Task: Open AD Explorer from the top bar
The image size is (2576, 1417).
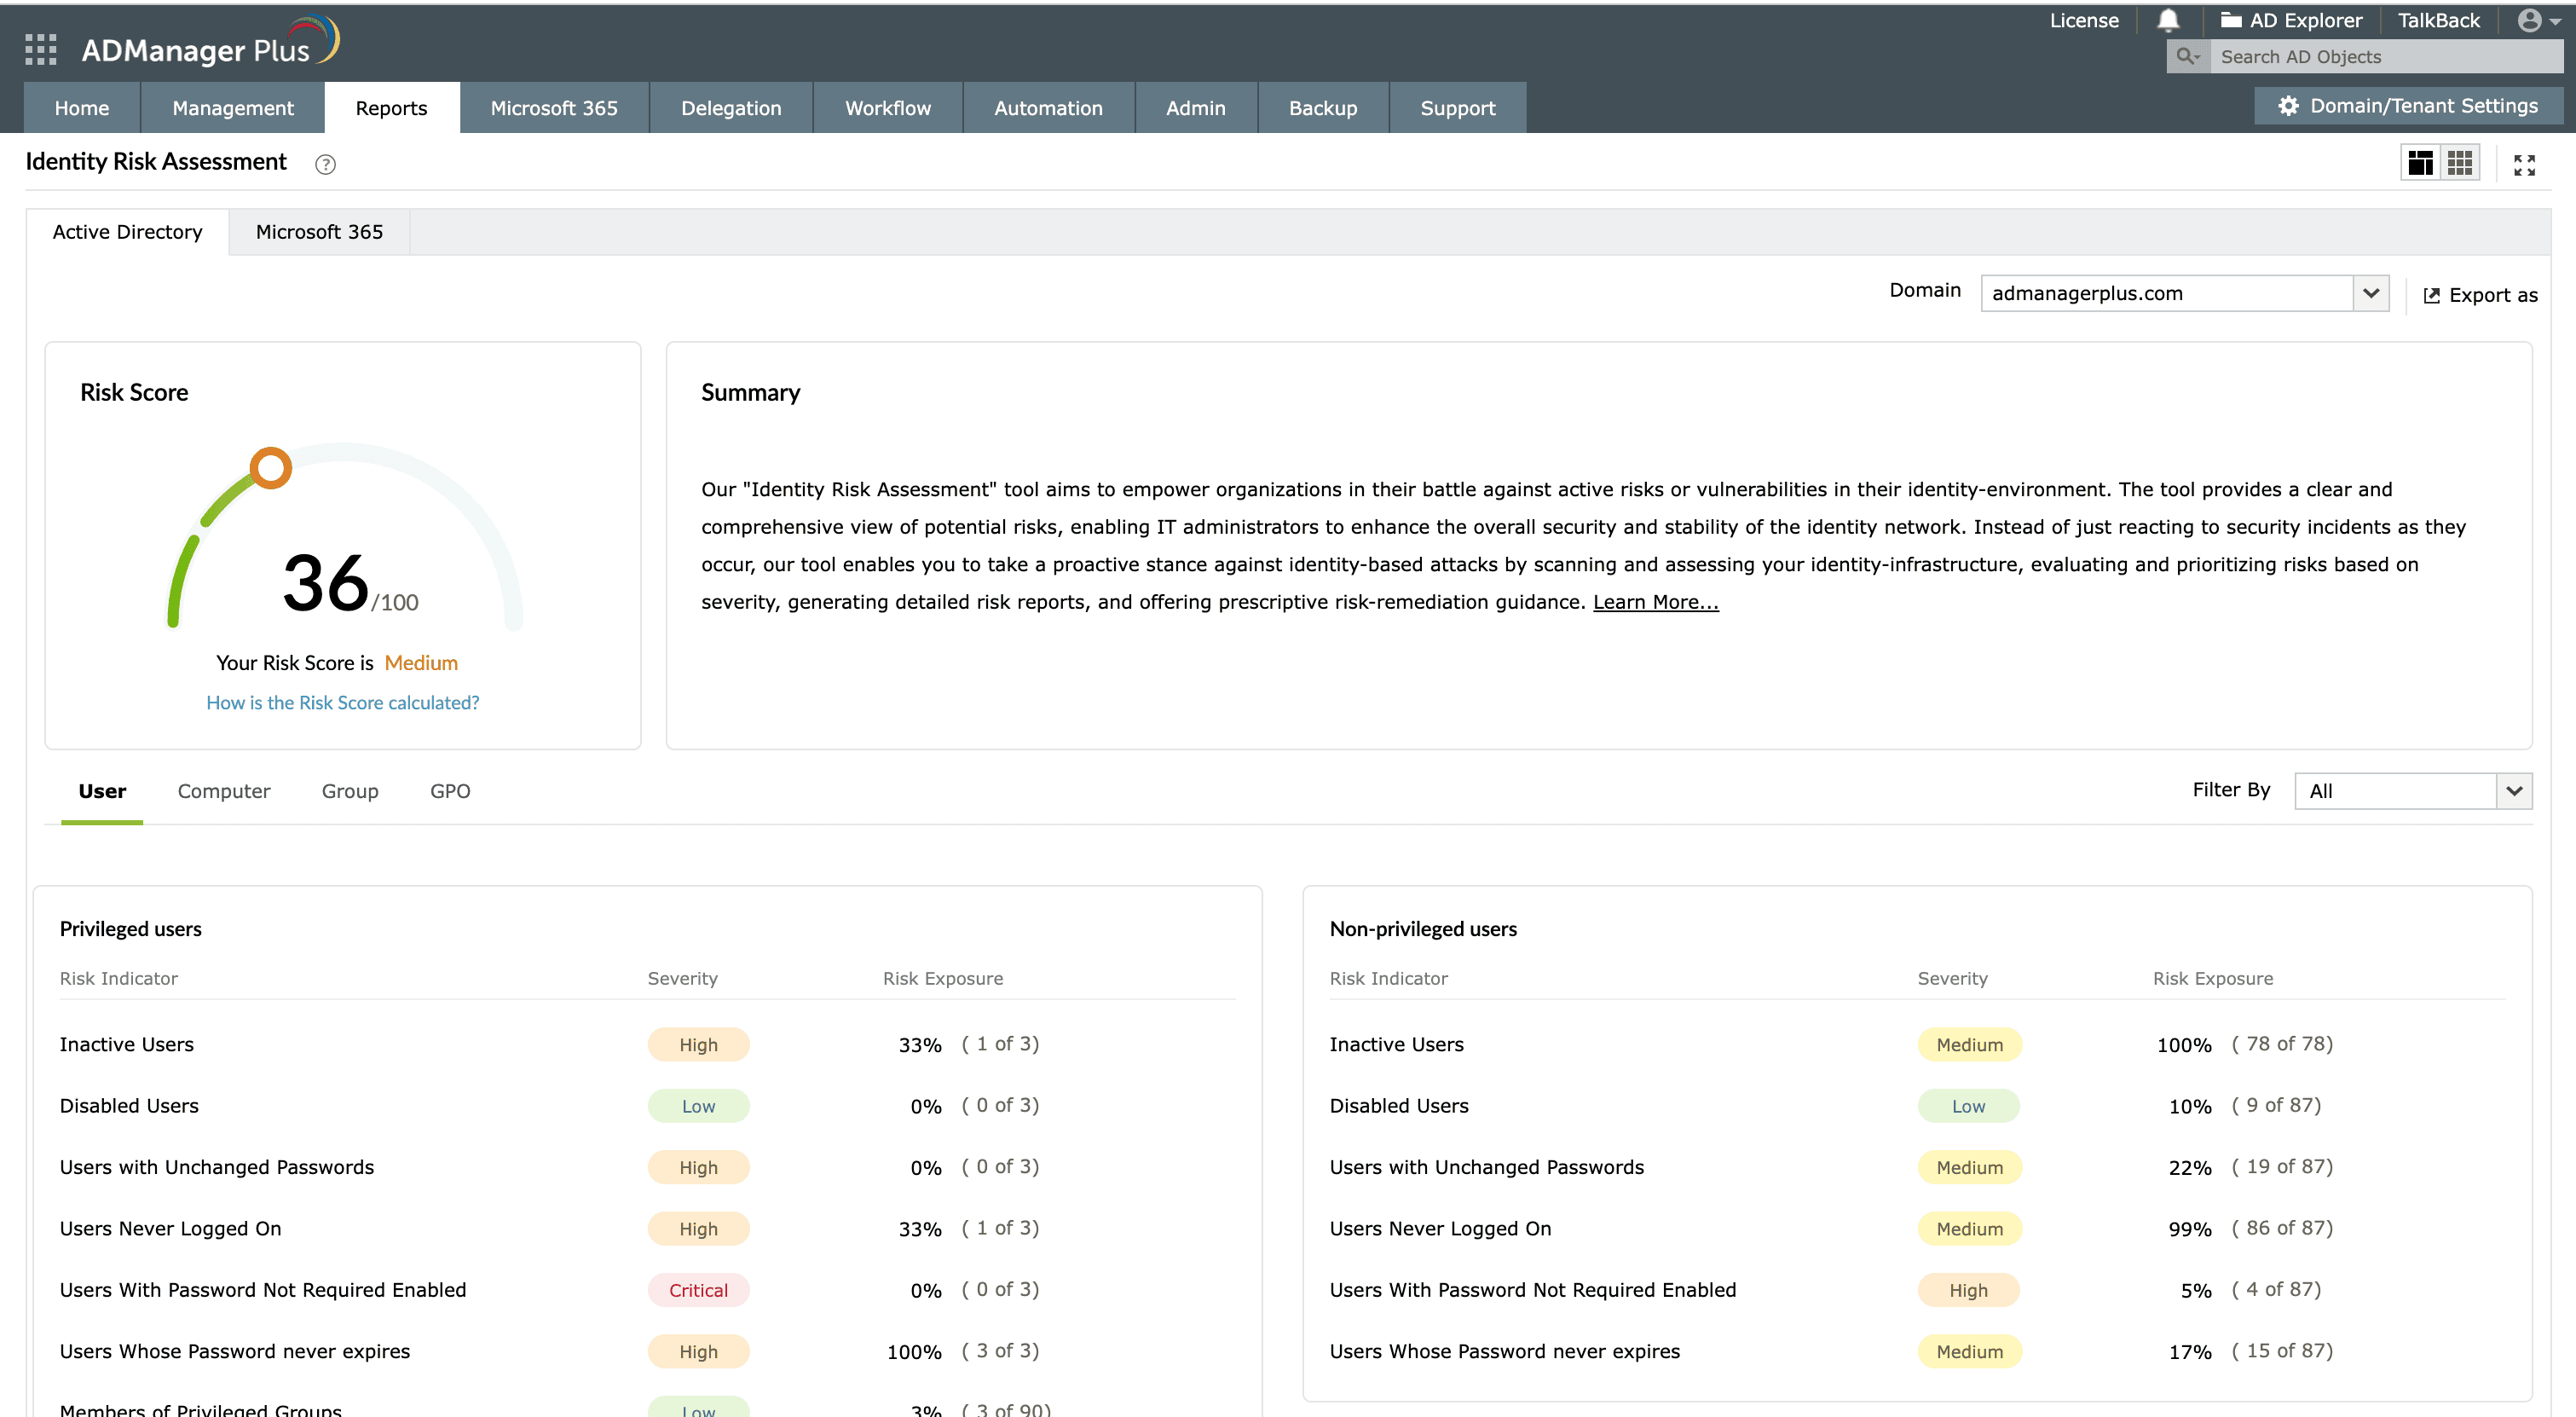Action: (x=2293, y=20)
